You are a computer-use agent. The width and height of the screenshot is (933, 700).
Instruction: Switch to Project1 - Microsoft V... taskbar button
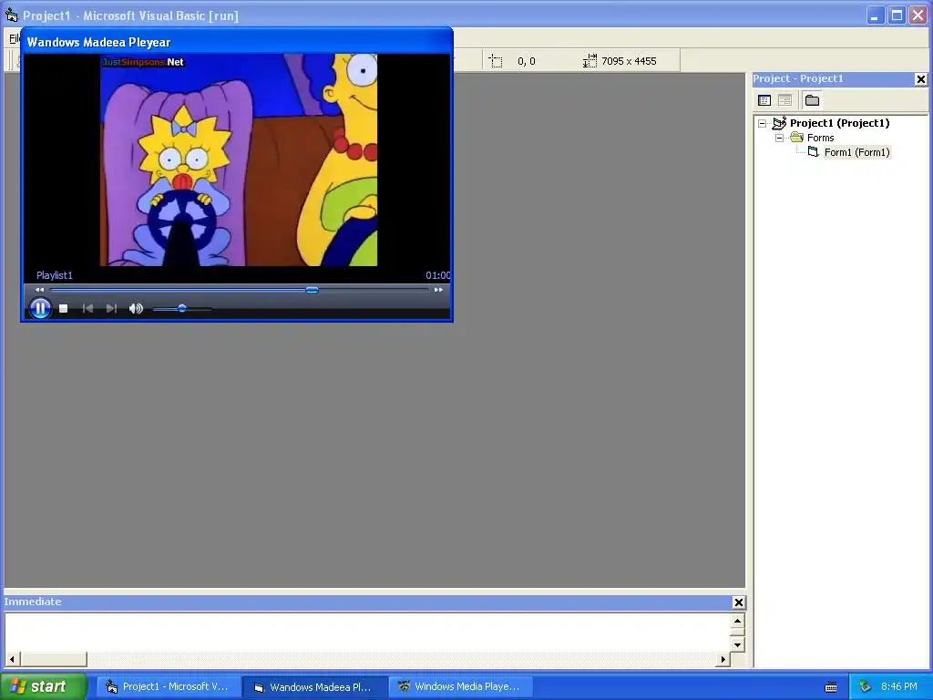(x=169, y=687)
